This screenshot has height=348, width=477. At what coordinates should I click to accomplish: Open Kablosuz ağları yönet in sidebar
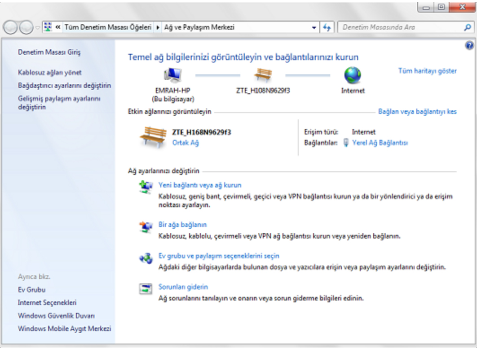pos(50,72)
